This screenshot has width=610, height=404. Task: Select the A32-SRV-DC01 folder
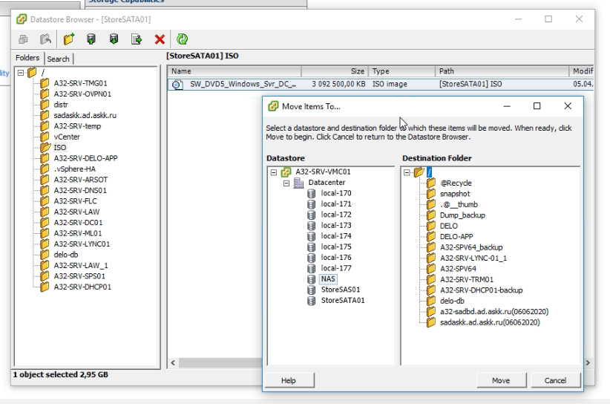(78, 223)
